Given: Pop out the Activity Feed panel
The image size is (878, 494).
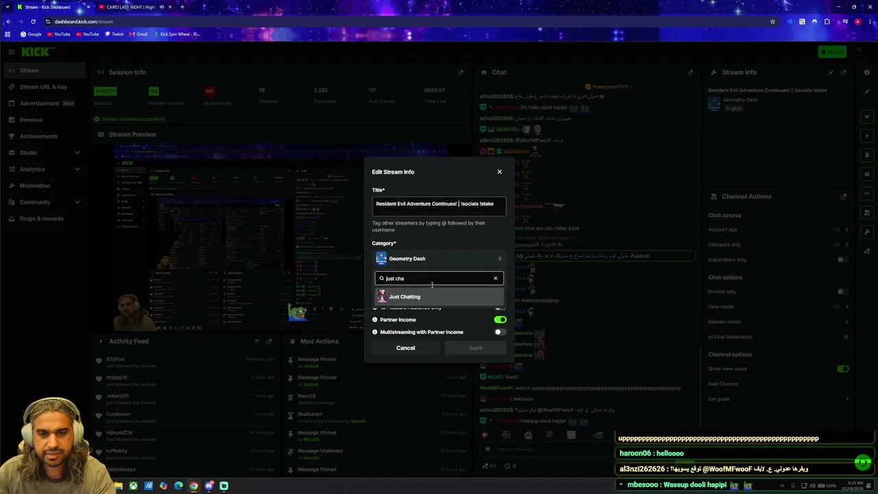Looking at the screenshot, I should pyautogui.click(x=269, y=341).
